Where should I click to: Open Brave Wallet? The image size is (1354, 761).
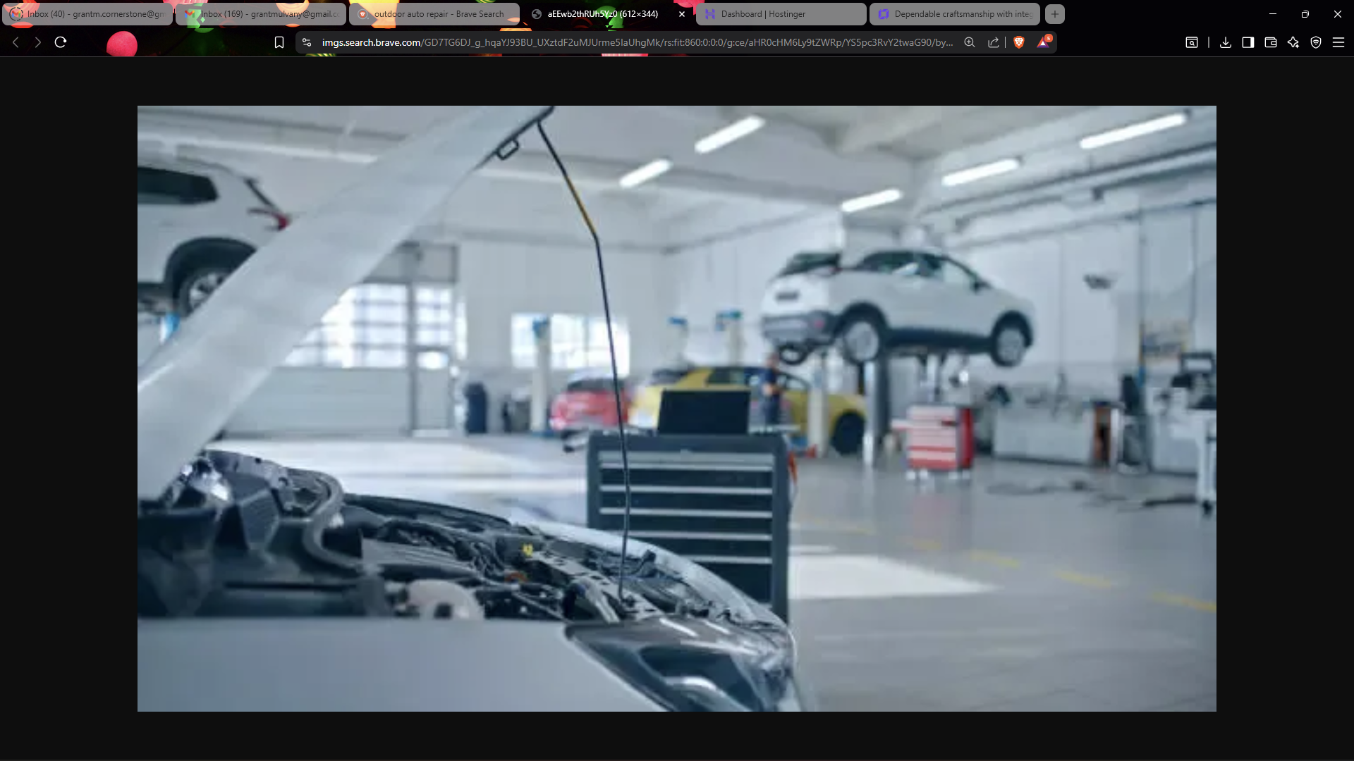1271,42
